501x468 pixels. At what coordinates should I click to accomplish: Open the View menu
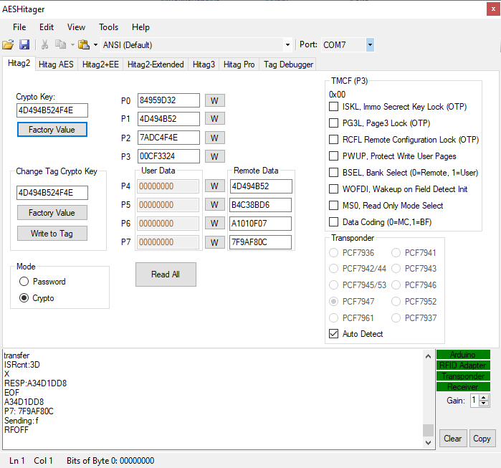[76, 27]
